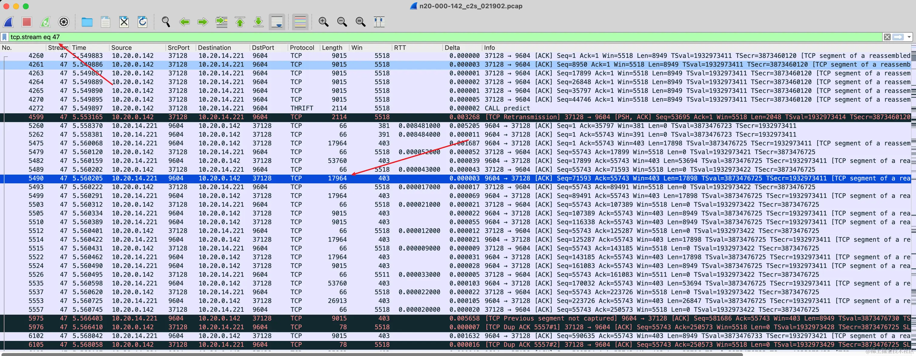Open a capture file with the folder icon
The width and height of the screenshot is (916, 356).
[87, 22]
